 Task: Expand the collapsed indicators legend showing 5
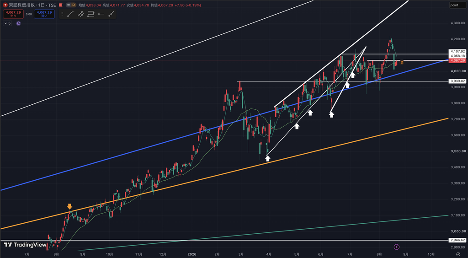[x=7, y=23]
